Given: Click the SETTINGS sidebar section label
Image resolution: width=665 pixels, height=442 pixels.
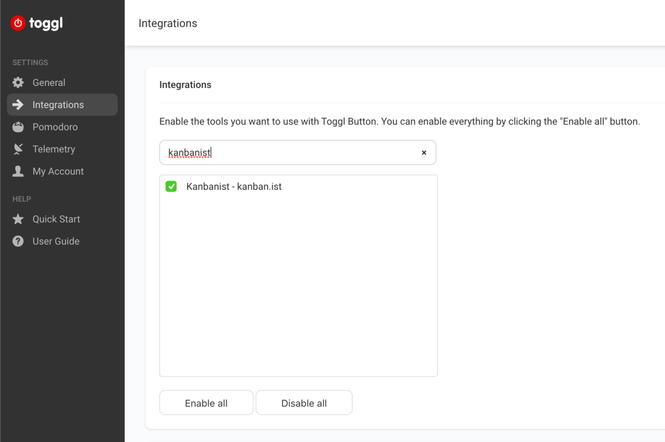Looking at the screenshot, I should click(x=30, y=63).
